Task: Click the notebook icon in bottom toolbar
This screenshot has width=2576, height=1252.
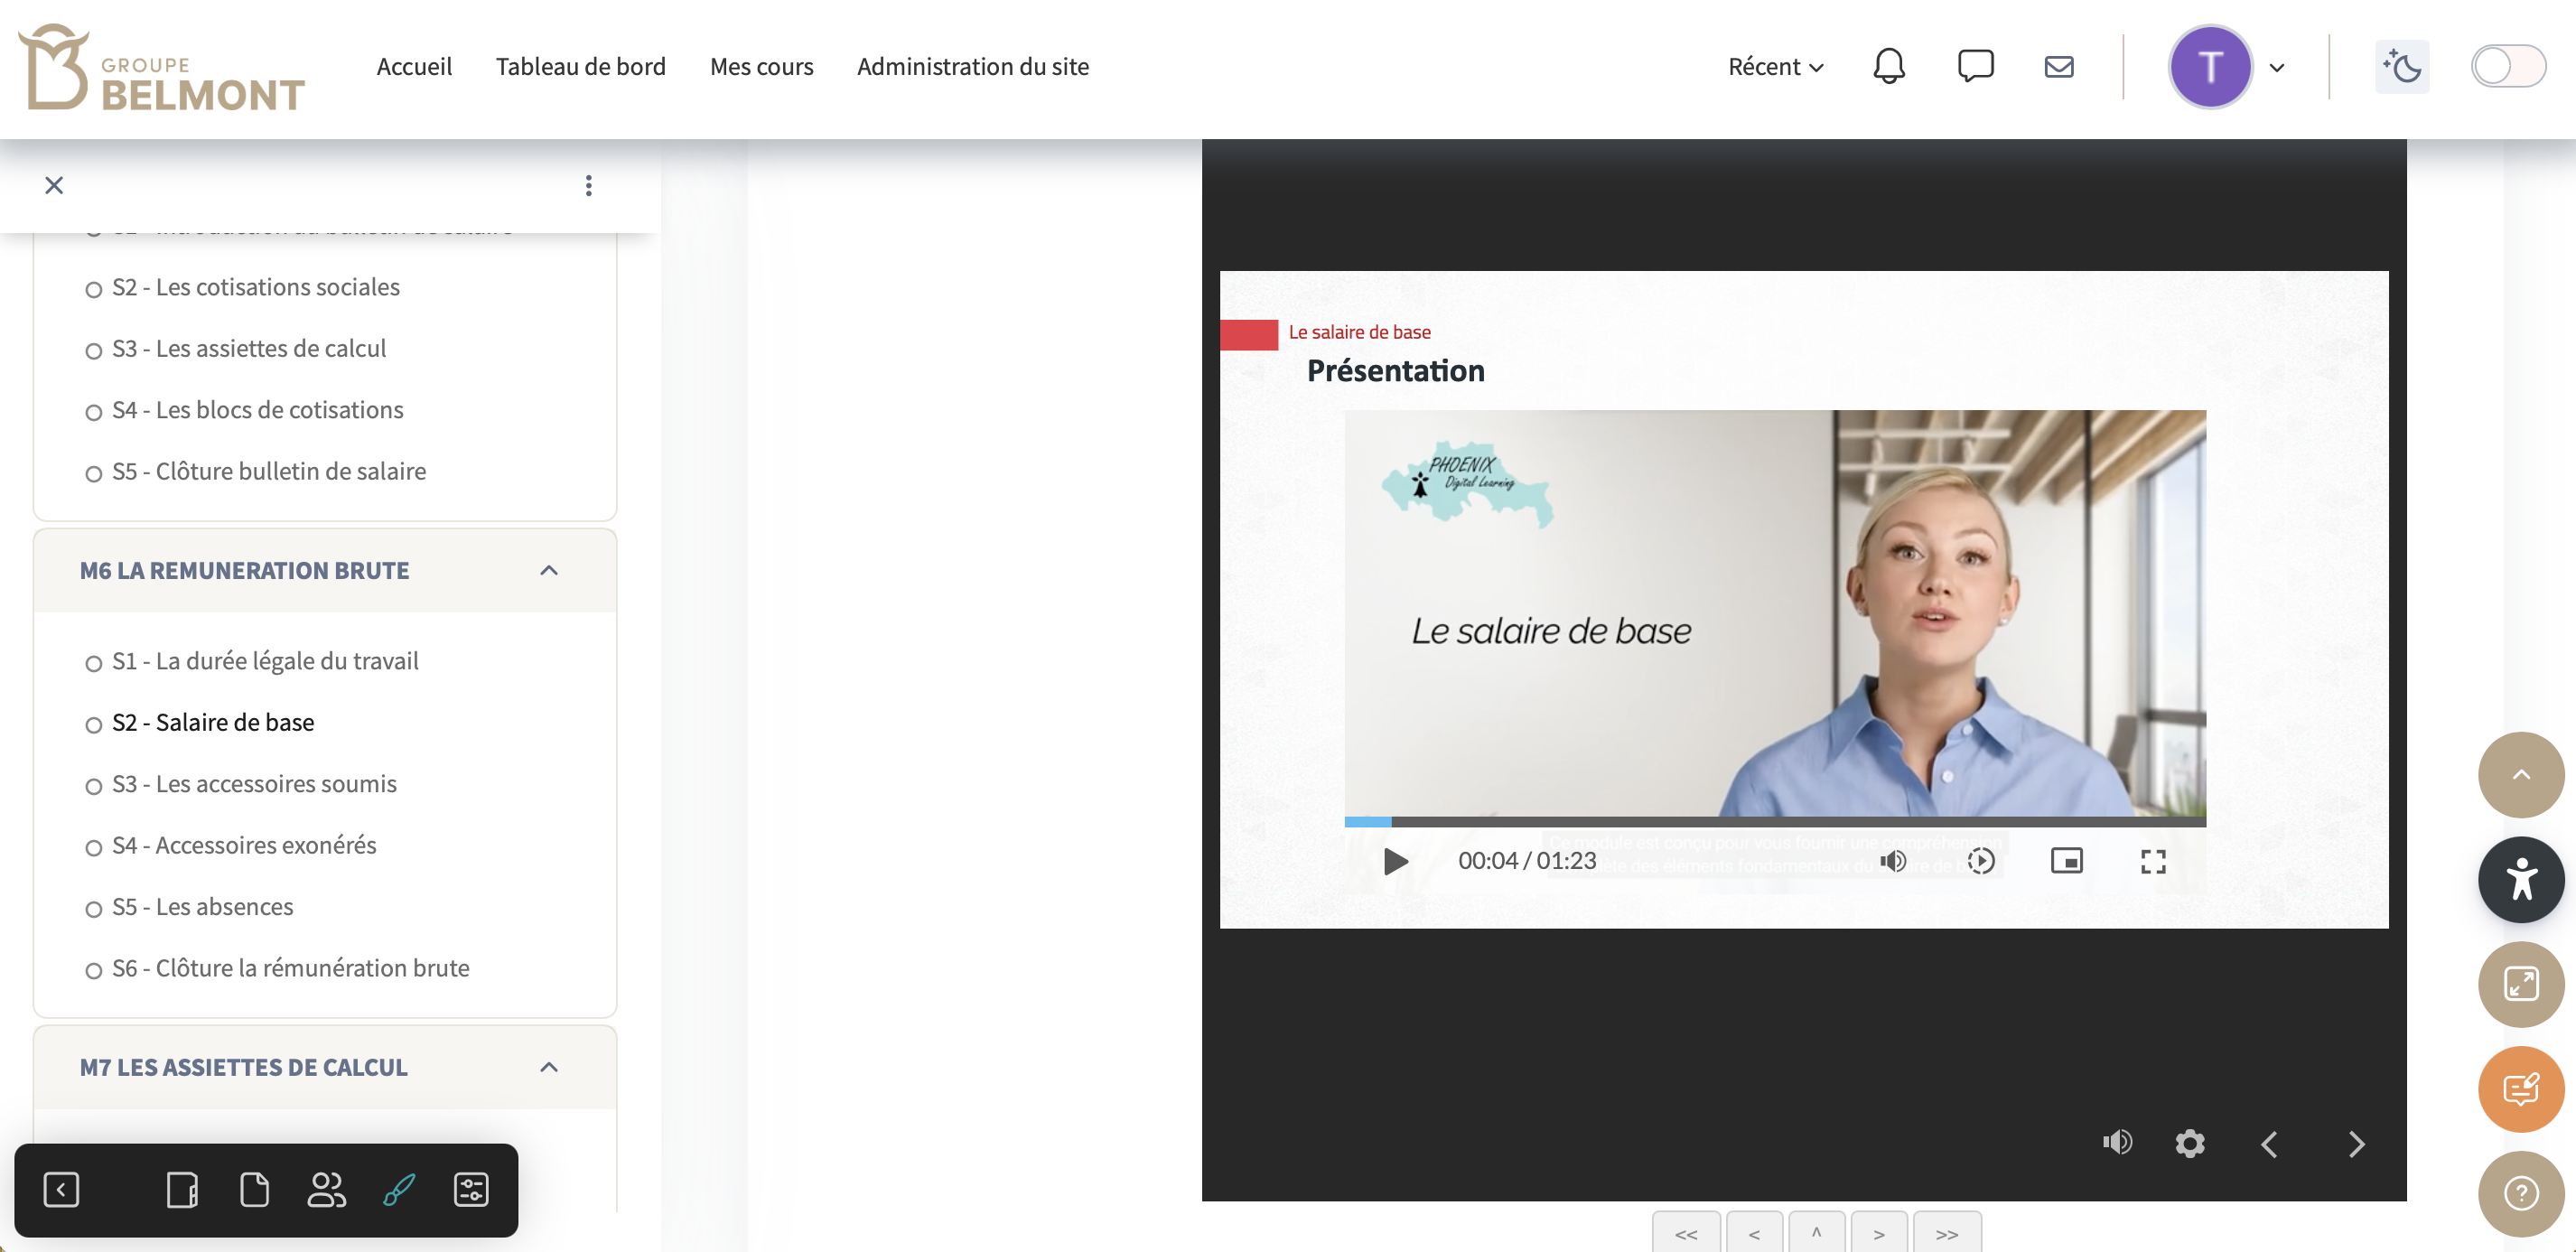Action: (x=182, y=1190)
